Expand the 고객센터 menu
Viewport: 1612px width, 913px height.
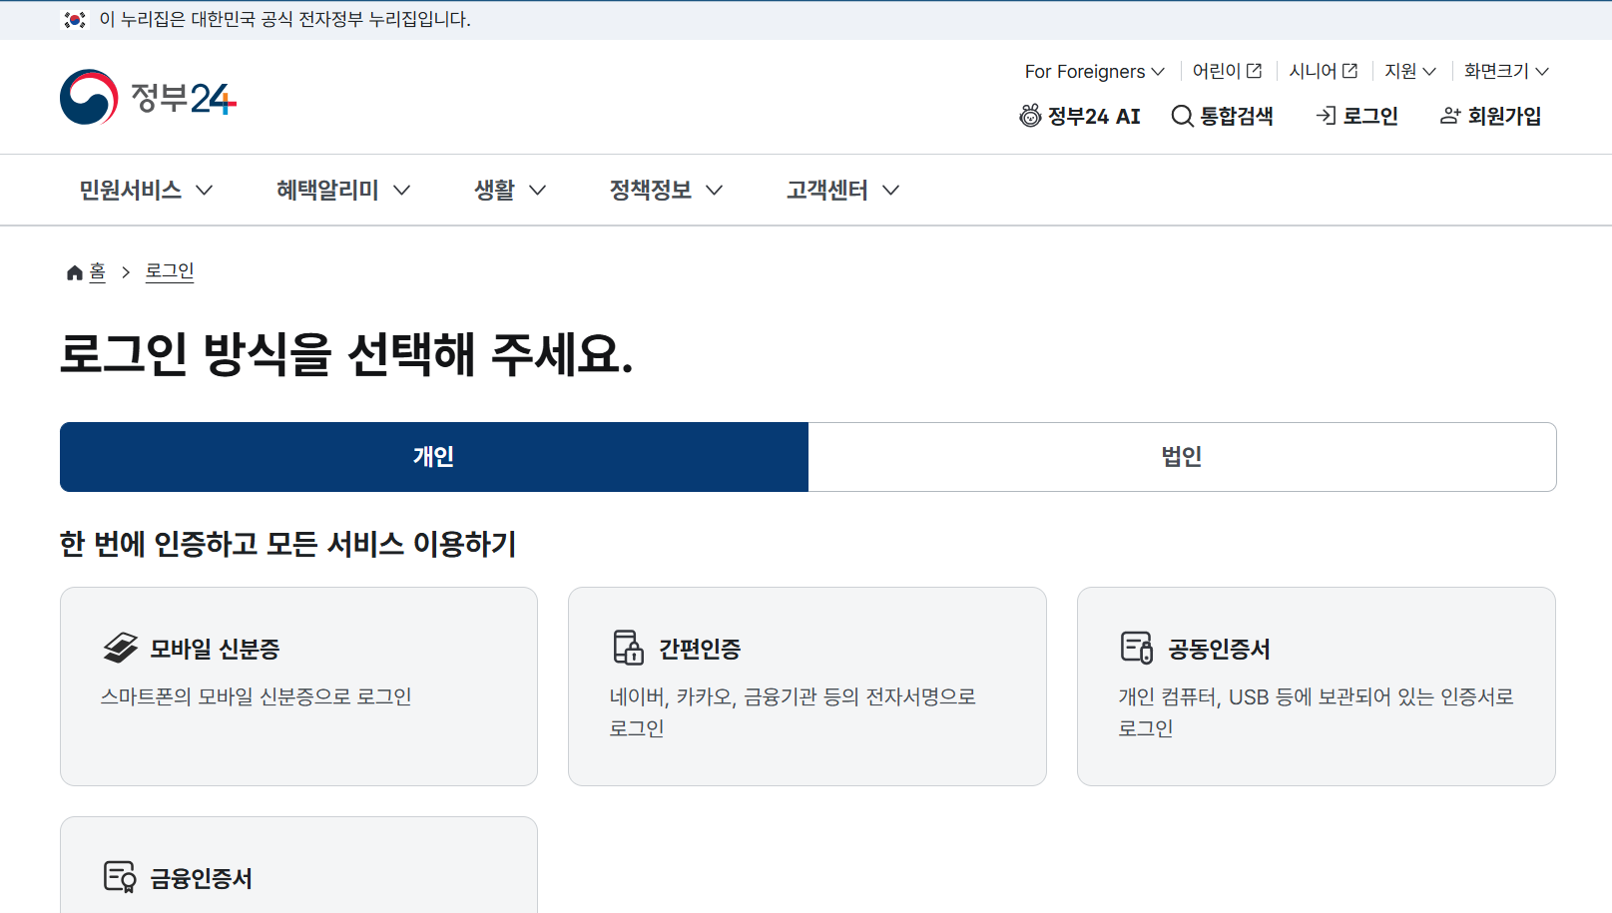[842, 190]
